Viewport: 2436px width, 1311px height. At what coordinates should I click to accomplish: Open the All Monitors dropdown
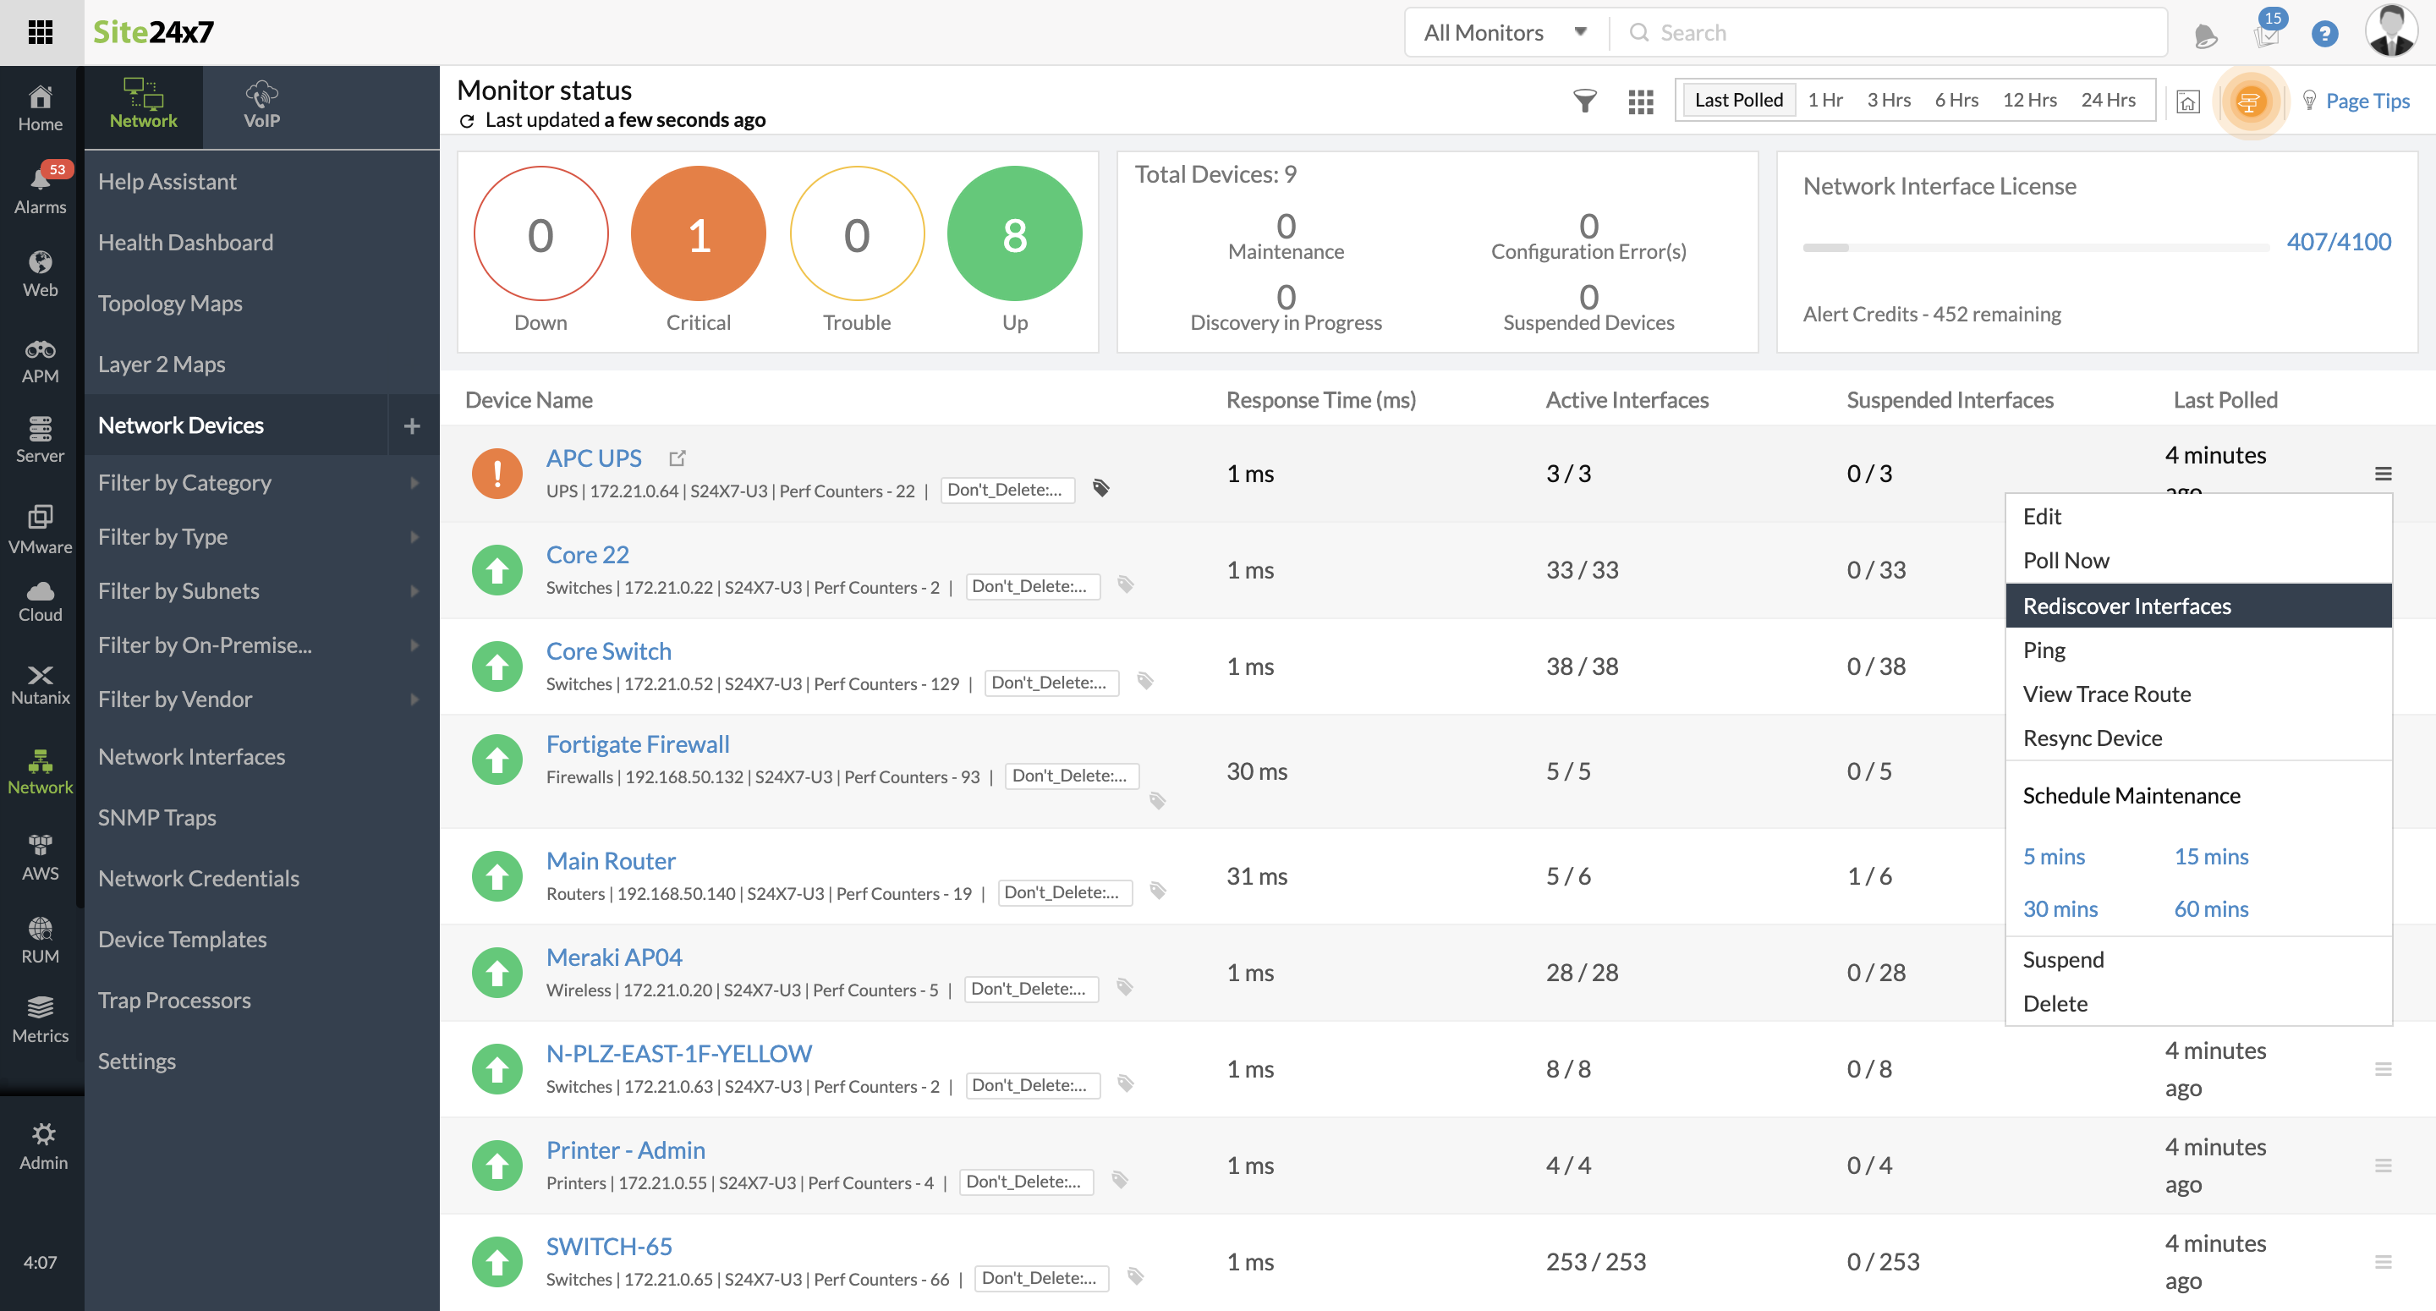pyautogui.click(x=1505, y=33)
